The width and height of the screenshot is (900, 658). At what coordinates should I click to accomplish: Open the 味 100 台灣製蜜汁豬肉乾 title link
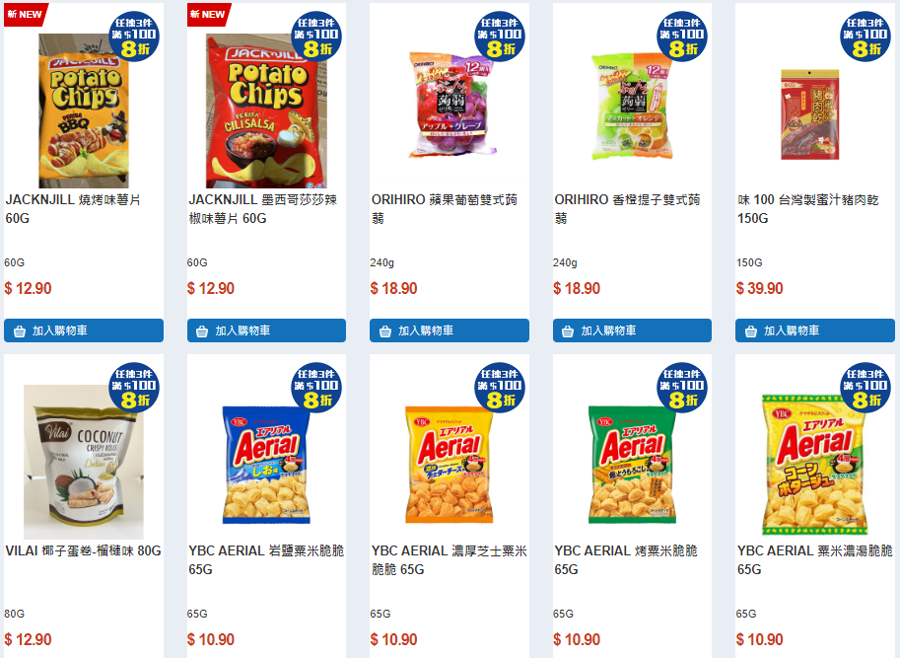808,209
